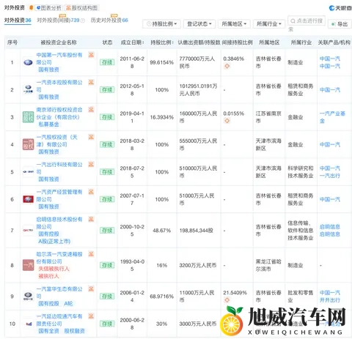
Task: Open the 股权结构图 equity structure chart
Action: click(x=82, y=8)
